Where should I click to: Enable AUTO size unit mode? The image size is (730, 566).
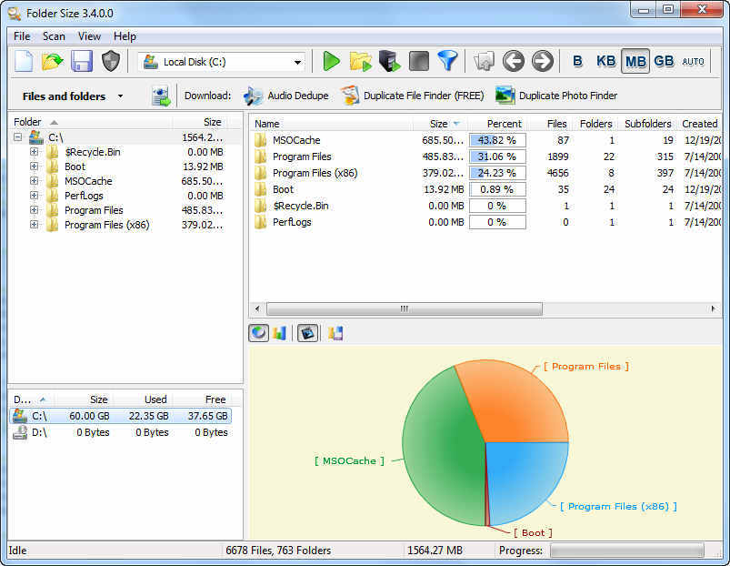(x=693, y=61)
